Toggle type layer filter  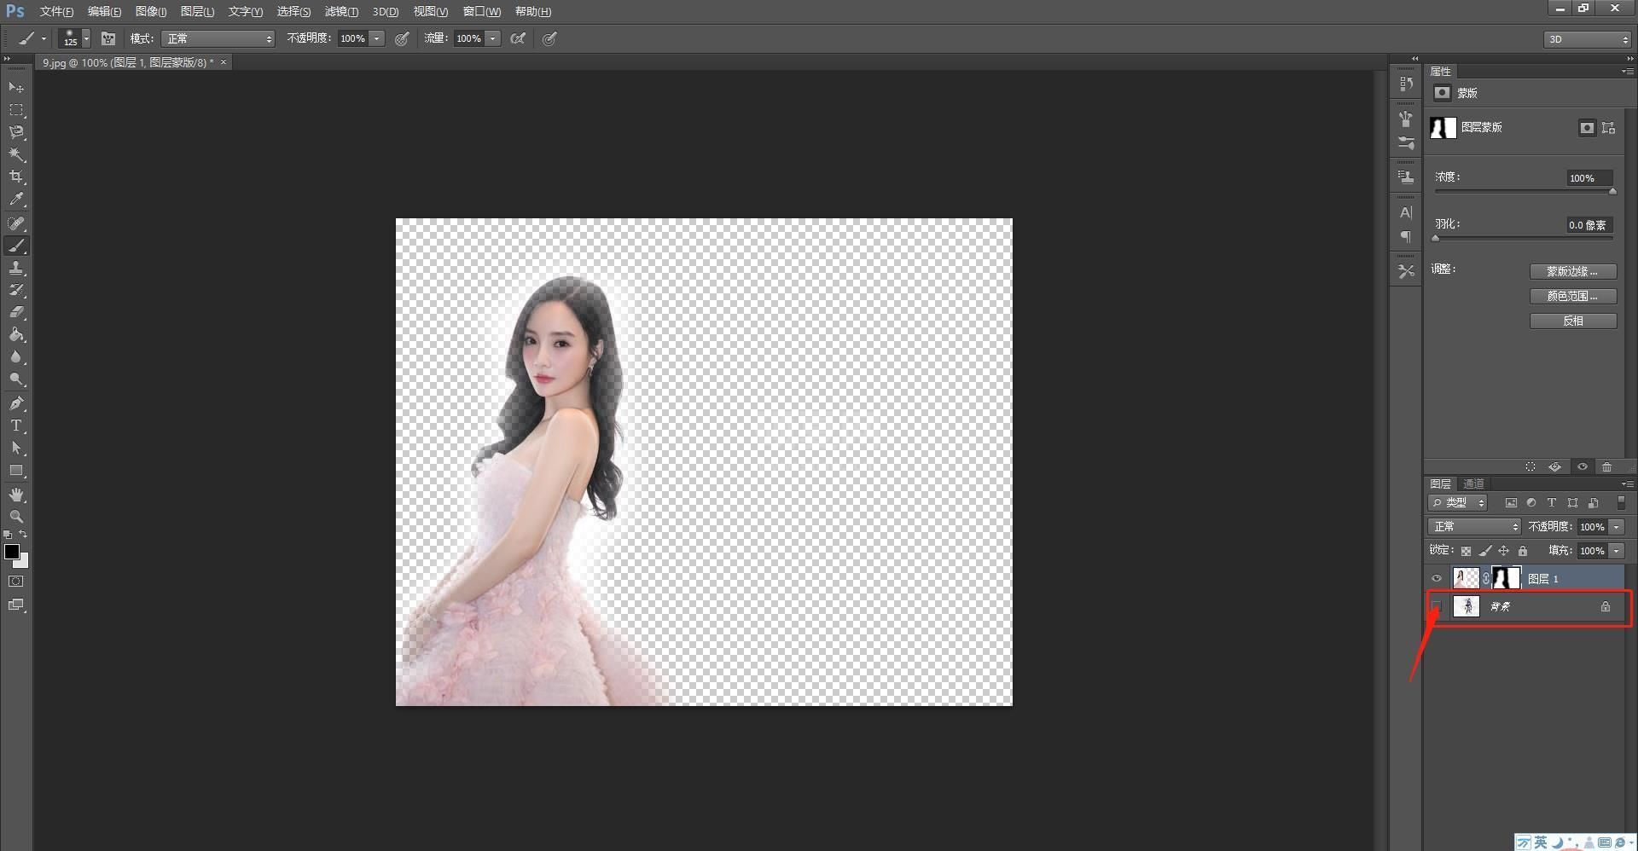point(1552,503)
